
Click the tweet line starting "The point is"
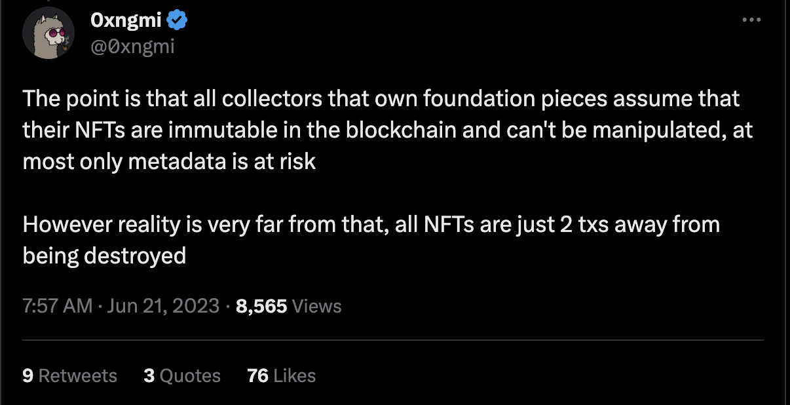(381, 99)
